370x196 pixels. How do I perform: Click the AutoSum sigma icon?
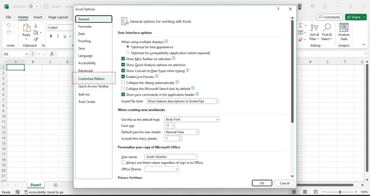301,26
